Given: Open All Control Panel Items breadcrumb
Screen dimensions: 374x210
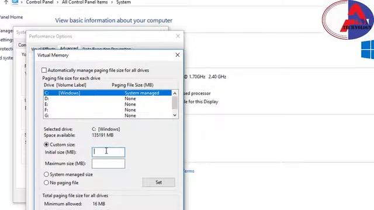Looking at the screenshot, I should tap(85, 2).
